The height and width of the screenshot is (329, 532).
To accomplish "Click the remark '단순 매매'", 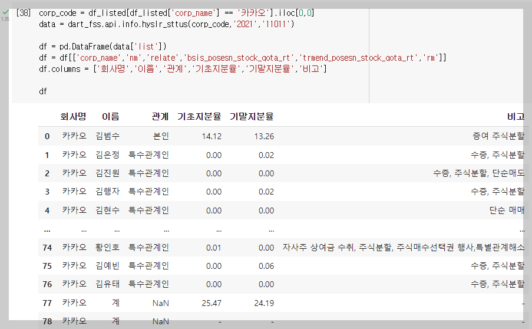I will tap(507, 210).
